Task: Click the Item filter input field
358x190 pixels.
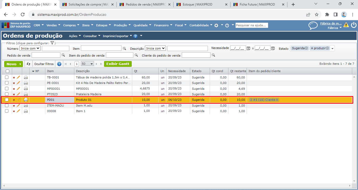Action: click(x=101, y=48)
